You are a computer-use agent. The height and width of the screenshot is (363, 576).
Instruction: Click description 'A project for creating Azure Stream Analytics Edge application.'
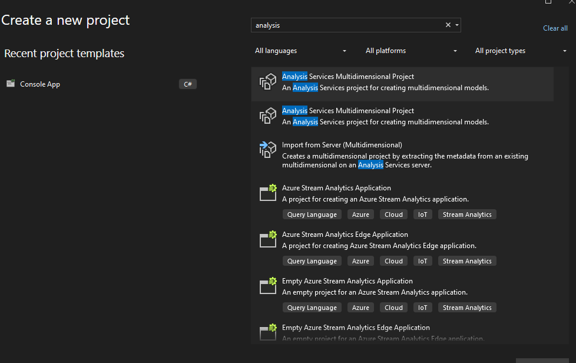(x=379, y=246)
